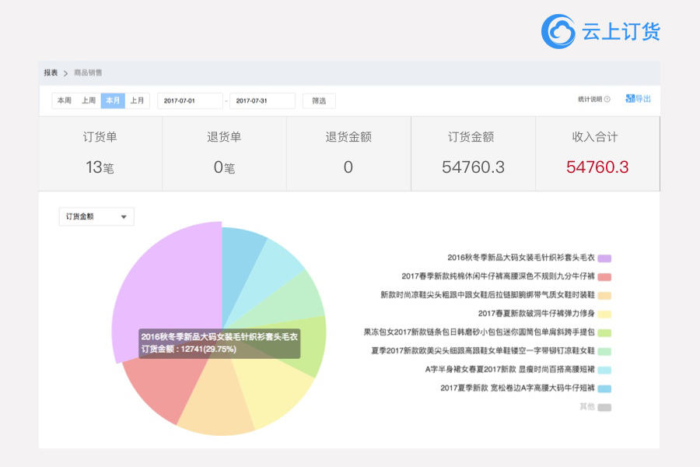Click the 导出 export icon
Screen dimensions: 700x467
point(630,99)
